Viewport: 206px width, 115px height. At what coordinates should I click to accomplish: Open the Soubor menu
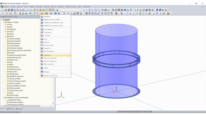[x=7, y=6]
